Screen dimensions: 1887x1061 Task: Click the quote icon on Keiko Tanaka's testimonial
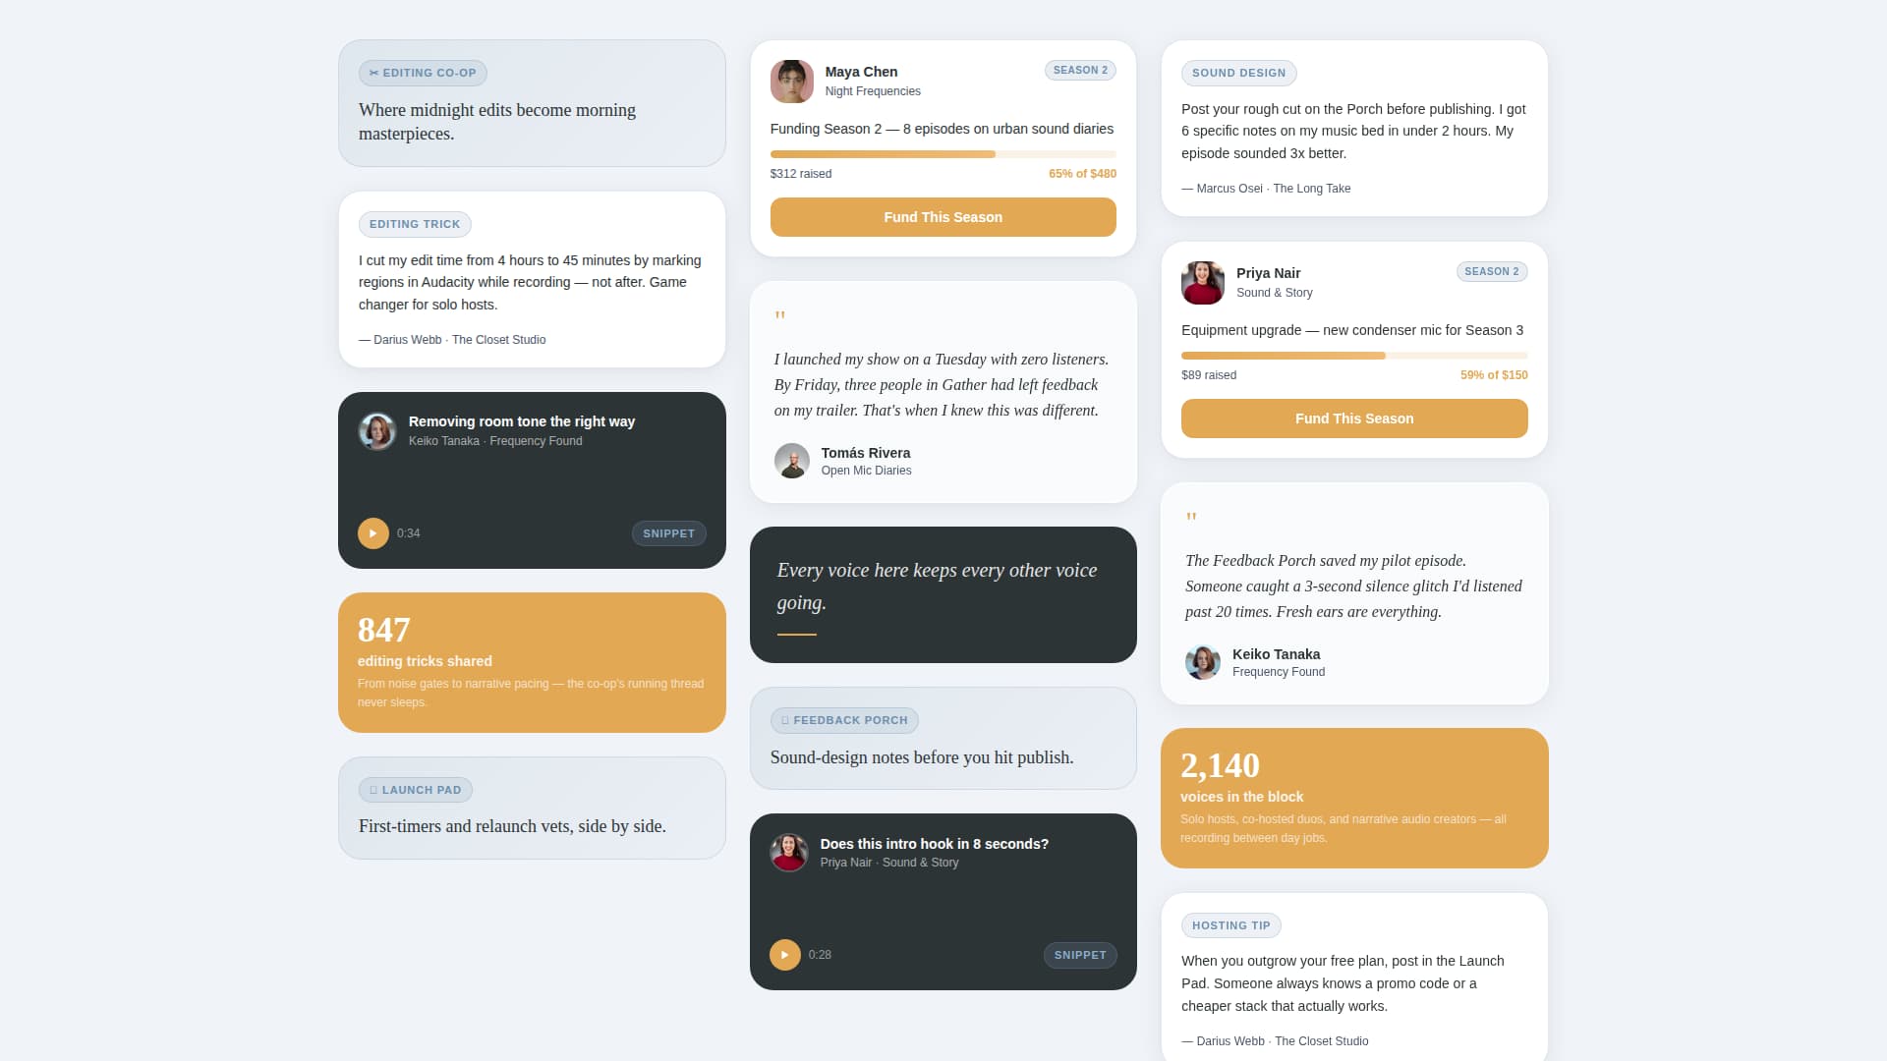1192,517
